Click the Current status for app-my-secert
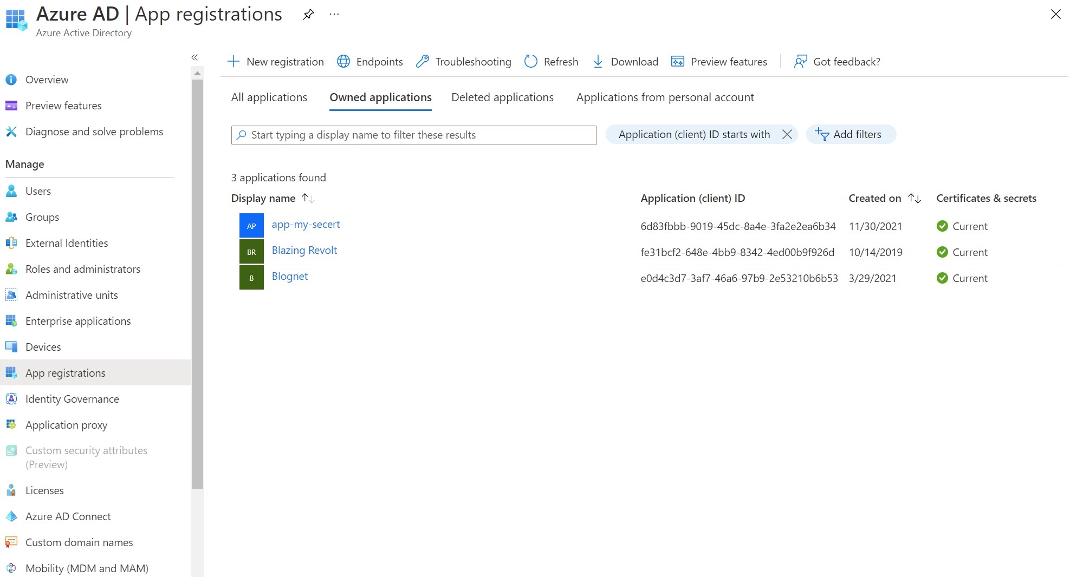This screenshot has width=1070, height=577. pos(962,226)
